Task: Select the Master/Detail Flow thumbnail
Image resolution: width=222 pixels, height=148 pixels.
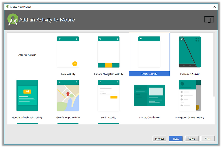Action: point(149,95)
